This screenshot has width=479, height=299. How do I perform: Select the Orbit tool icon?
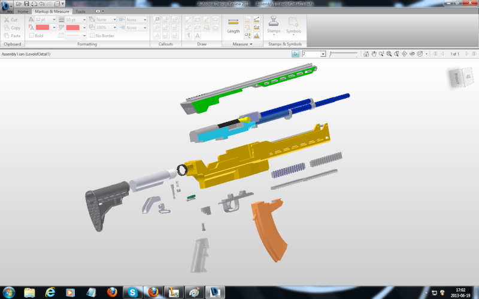(405, 54)
